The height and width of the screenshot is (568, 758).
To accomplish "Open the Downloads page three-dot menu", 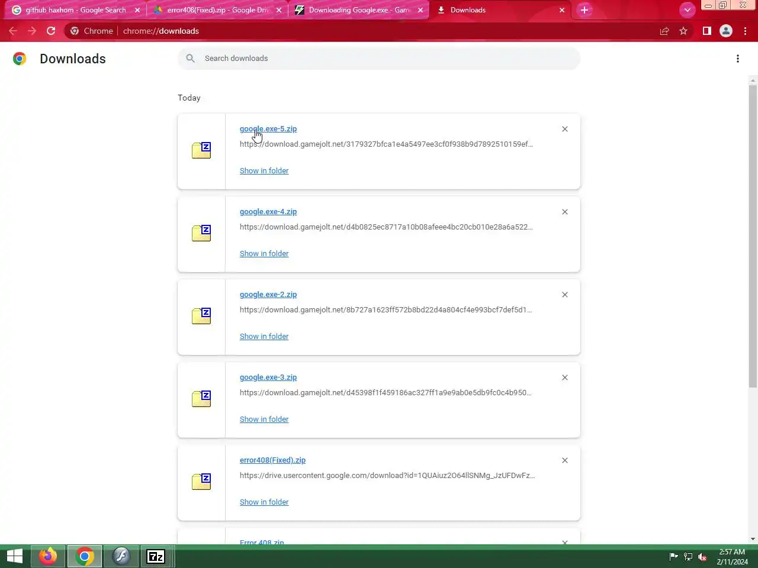I will [738, 59].
